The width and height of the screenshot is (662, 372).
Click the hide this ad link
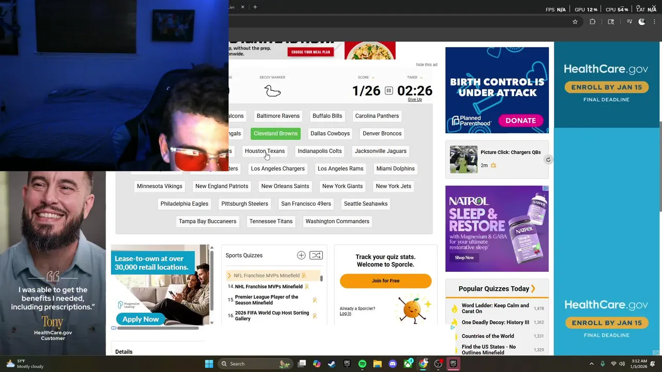[x=427, y=65]
